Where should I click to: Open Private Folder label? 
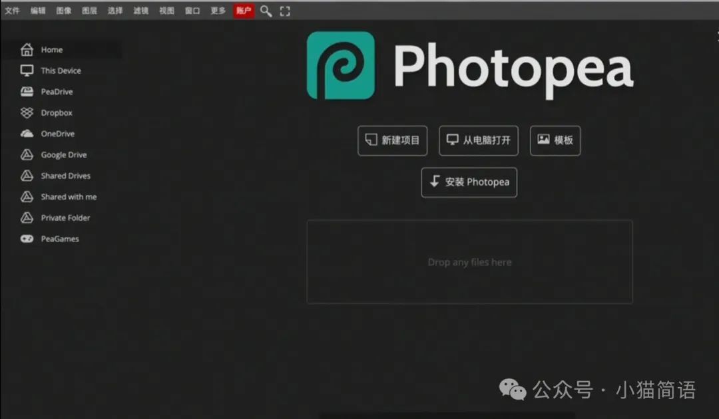pyautogui.click(x=65, y=218)
